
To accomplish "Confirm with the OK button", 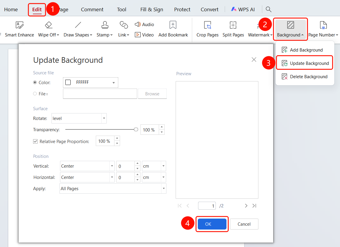I will (212, 224).
